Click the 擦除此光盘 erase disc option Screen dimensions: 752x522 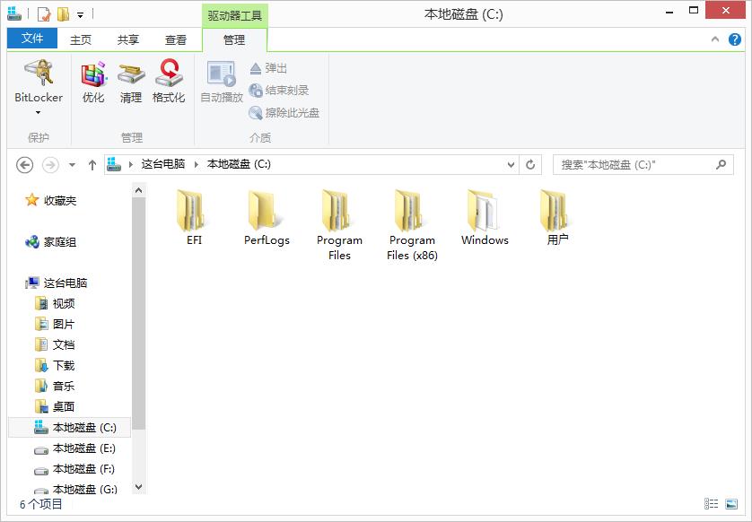[x=284, y=113]
